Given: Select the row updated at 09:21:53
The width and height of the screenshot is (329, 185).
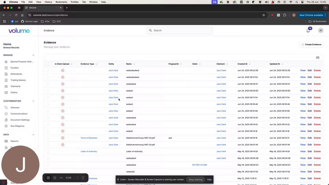Looking at the screenshot, I should click(x=48, y=77).
